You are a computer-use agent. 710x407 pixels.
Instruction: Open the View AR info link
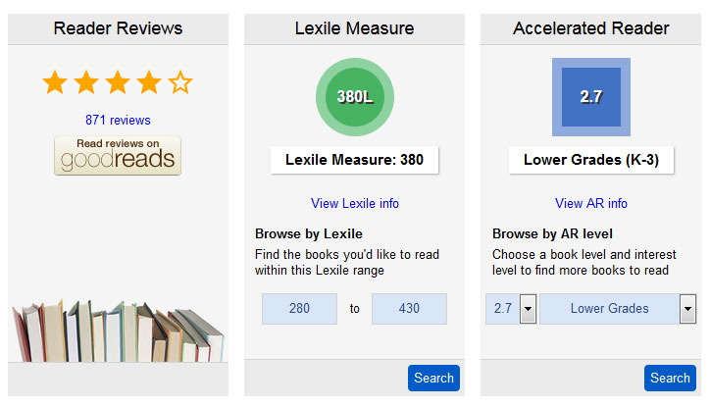590,204
